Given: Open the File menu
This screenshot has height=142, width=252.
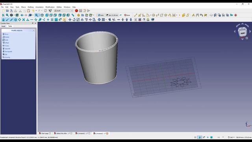Looking at the screenshot, I should click(2, 7).
